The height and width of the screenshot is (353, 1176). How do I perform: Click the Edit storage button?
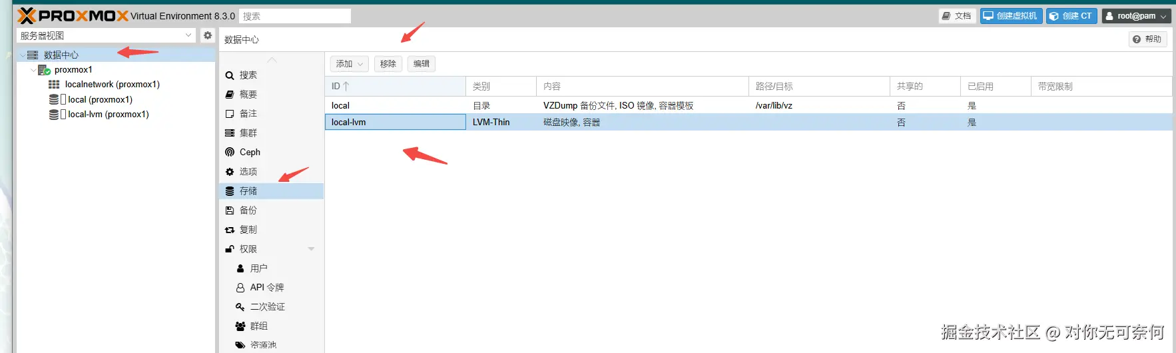click(x=422, y=64)
